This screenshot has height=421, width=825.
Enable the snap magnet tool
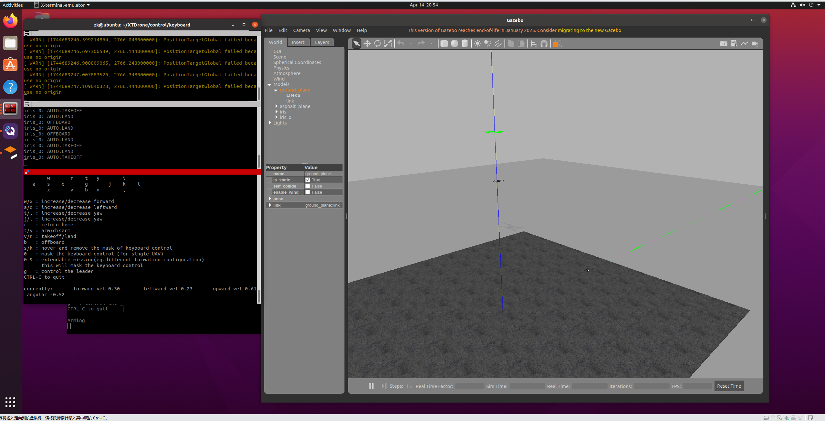[544, 44]
